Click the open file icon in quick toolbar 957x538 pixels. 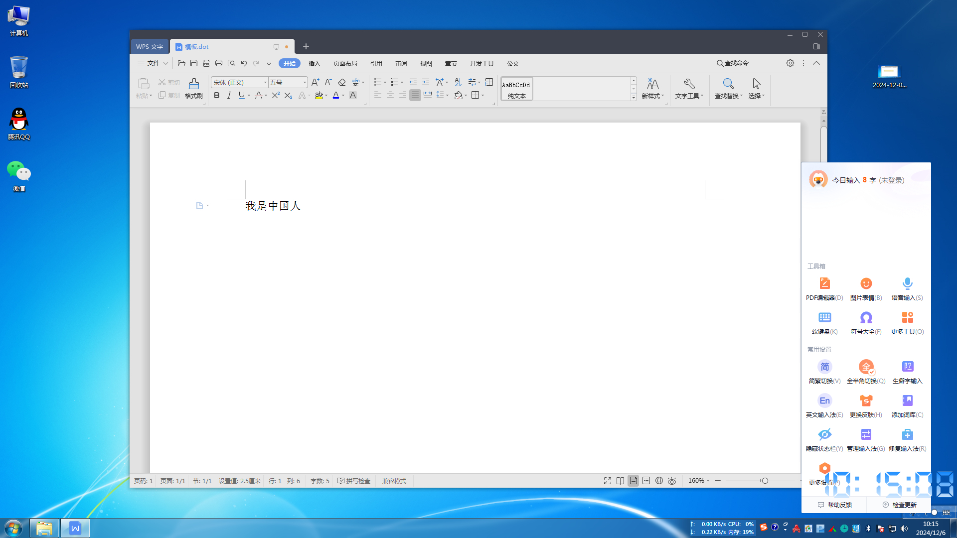tap(181, 63)
